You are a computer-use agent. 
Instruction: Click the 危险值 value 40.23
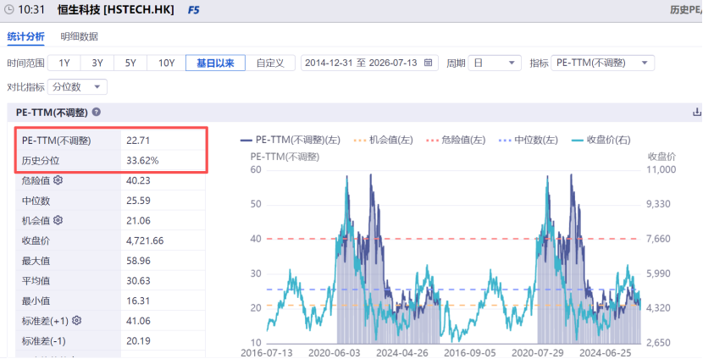[138, 180]
